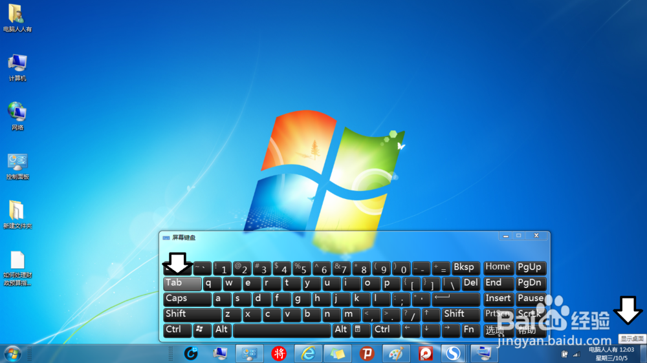
Task: Select the 如何处理财政预算 document icon
Action: point(17,268)
